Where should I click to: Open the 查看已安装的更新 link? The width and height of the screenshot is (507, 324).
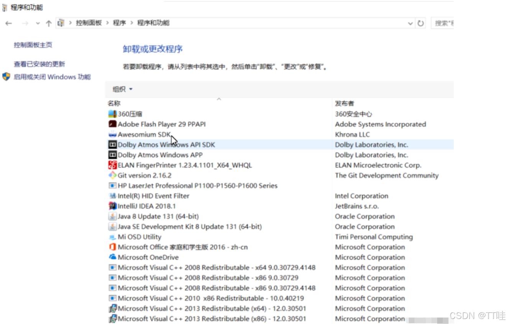(39, 64)
